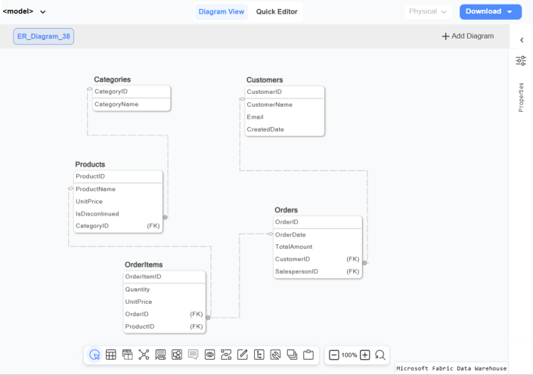Select the ER_Diagram_38 diagram tab
Screen dimensions: 533x375
(44, 36)
